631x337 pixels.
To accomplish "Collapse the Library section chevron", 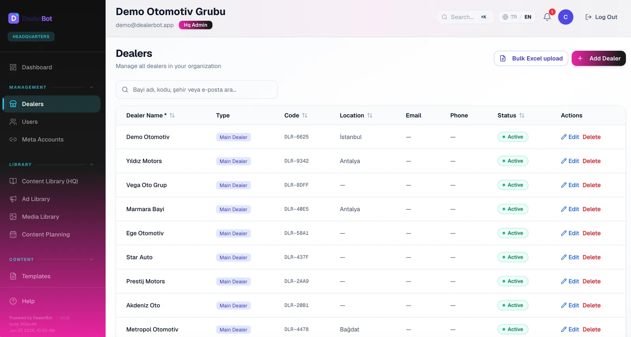I will [91, 165].
